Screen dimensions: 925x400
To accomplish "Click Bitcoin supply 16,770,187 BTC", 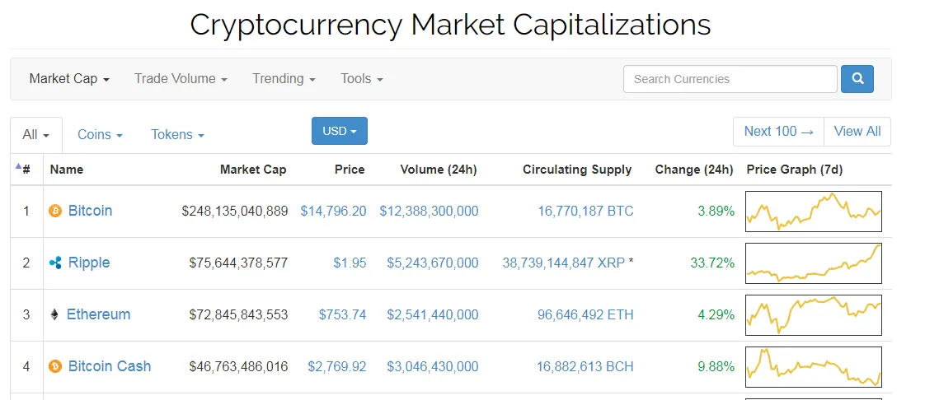I will (x=586, y=211).
